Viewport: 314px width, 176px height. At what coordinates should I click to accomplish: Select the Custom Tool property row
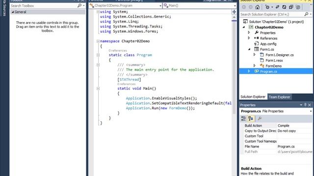coord(277,136)
